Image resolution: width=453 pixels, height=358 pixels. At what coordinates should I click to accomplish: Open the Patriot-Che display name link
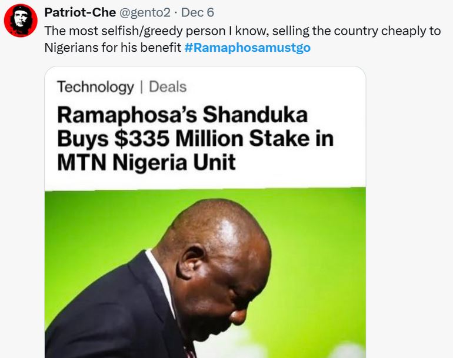pyautogui.click(x=81, y=12)
